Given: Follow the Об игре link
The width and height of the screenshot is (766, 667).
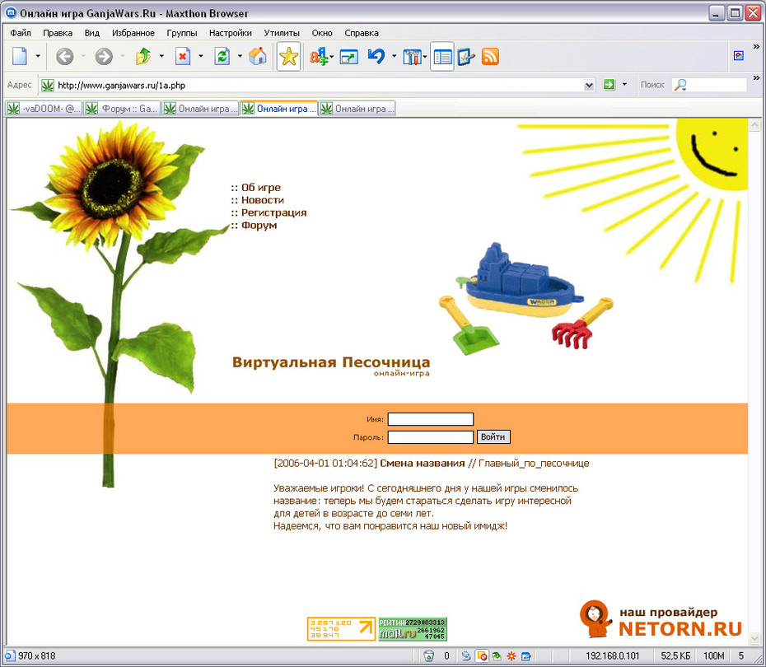Looking at the screenshot, I should 261,188.
